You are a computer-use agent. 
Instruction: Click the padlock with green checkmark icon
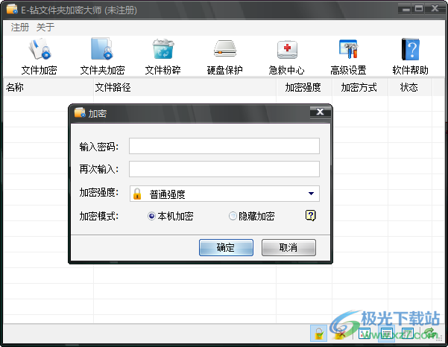318,334
